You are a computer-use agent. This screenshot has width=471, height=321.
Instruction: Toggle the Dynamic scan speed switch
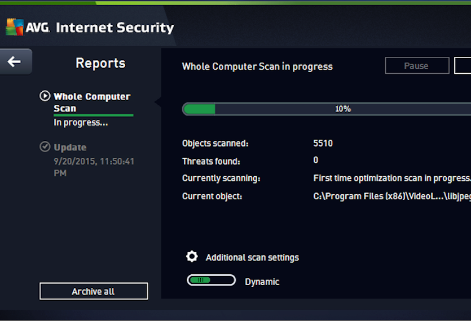(x=211, y=280)
